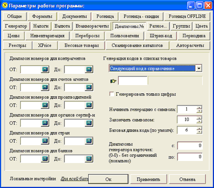Viewport: 214px width, 188px height.
Task: Open Пользователи tab
Action: [124, 36]
